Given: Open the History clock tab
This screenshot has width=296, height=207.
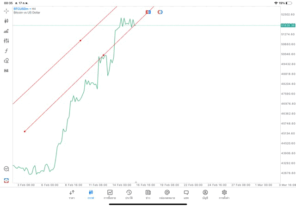Looking at the screenshot, I should coord(129,194).
